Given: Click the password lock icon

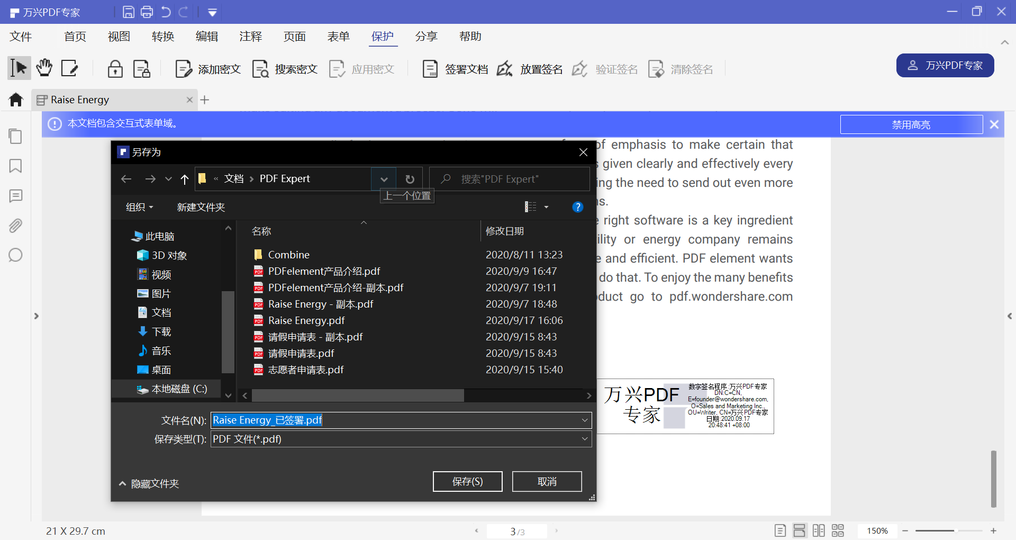Looking at the screenshot, I should pyautogui.click(x=115, y=69).
